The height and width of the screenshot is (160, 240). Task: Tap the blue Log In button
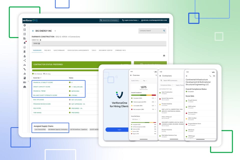pos(117,130)
